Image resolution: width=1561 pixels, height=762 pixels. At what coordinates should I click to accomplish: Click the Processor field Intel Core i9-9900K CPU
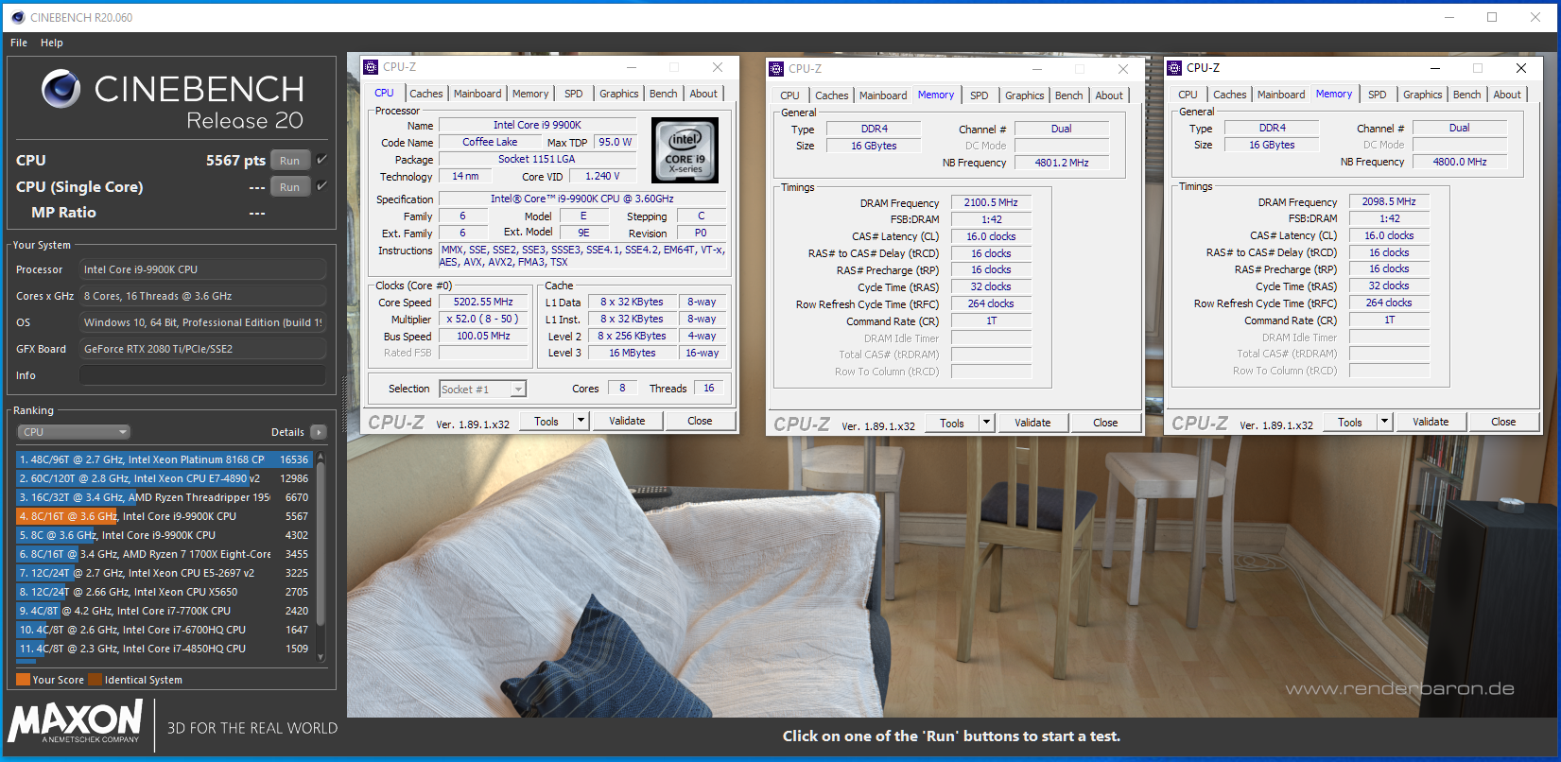click(202, 269)
